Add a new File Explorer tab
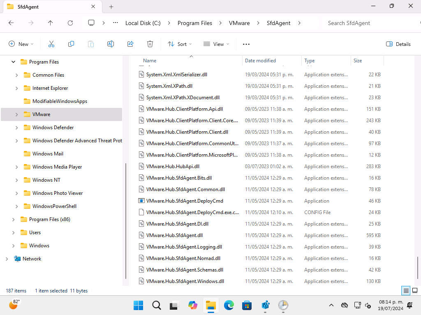The height and width of the screenshot is (315, 421). pos(111,7)
